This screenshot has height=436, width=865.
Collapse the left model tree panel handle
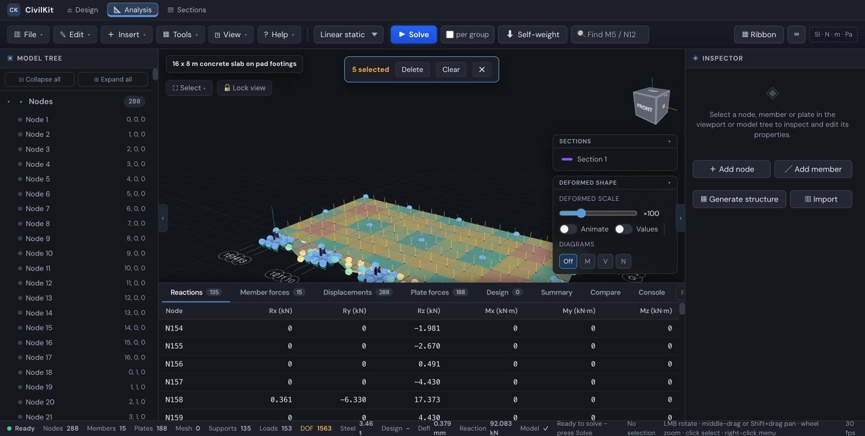(x=162, y=218)
